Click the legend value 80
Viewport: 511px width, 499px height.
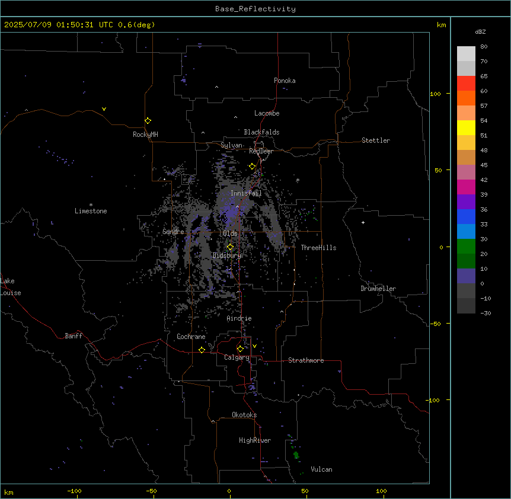pos(484,47)
